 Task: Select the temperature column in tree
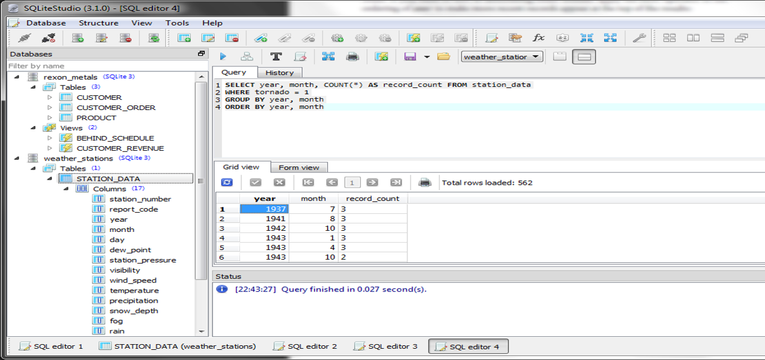pos(134,290)
